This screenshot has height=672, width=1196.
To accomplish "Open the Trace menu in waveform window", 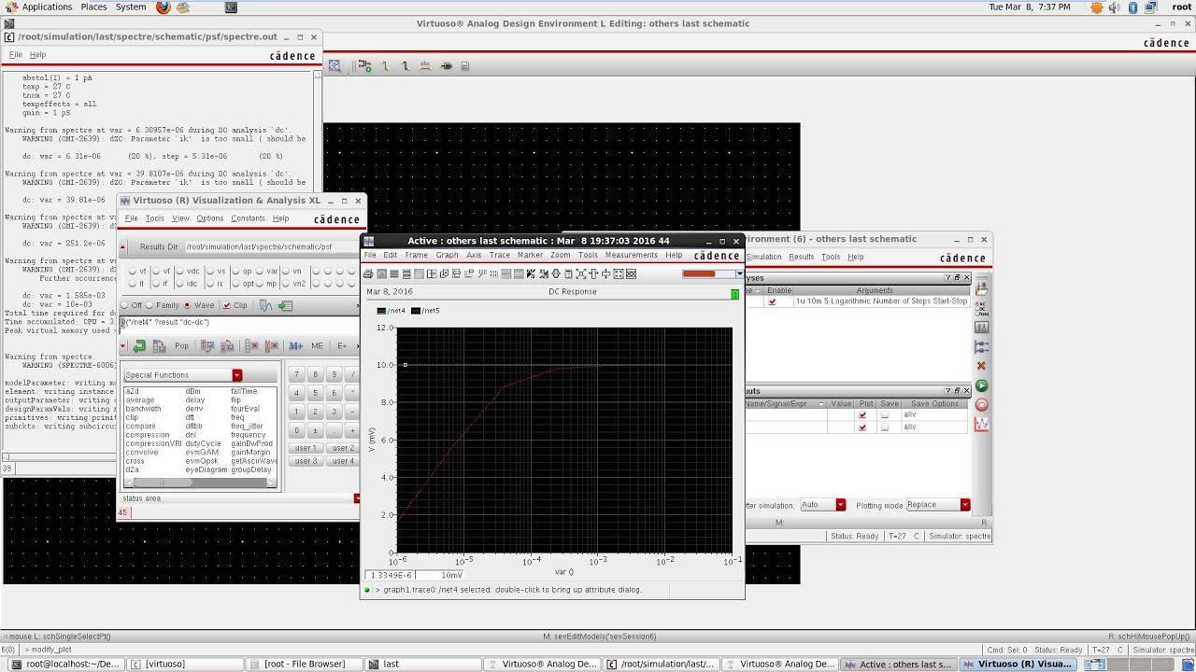I will pyautogui.click(x=500, y=255).
